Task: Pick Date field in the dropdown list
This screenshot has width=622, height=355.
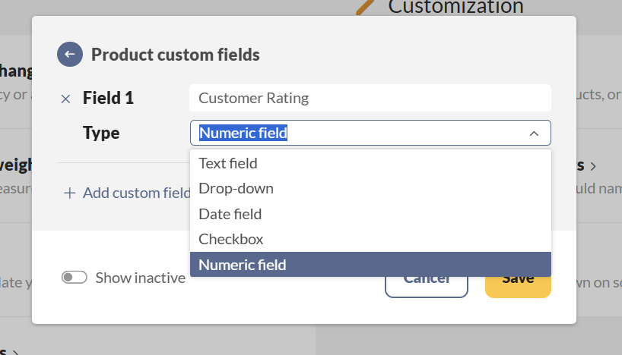Action: point(230,214)
